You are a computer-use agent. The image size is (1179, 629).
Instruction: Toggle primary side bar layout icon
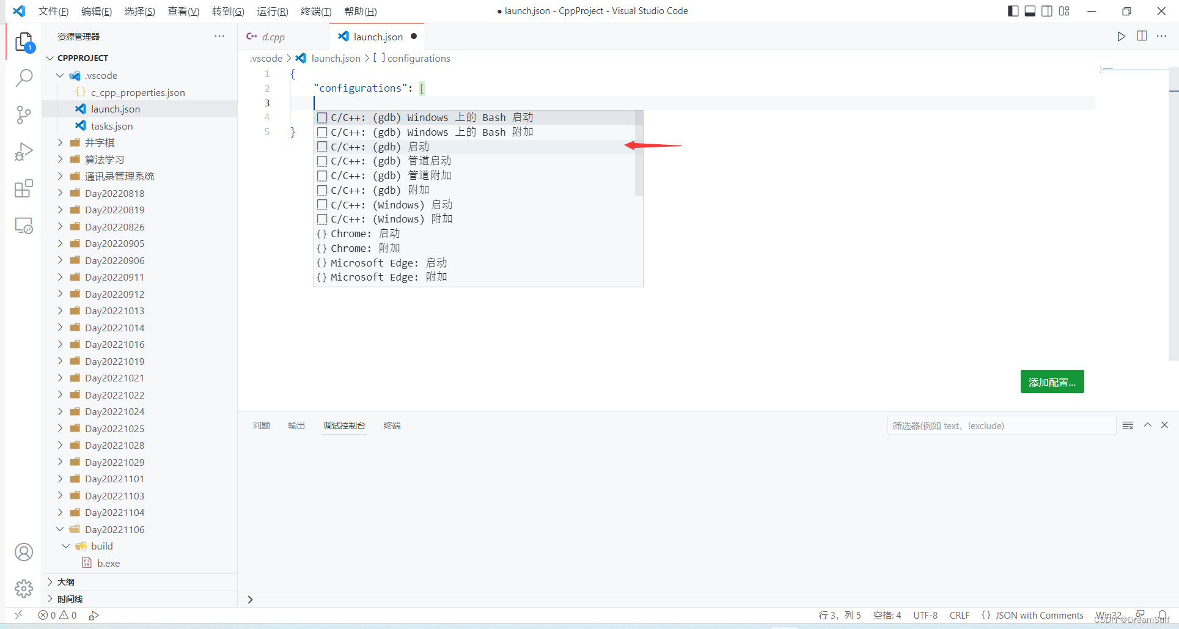pos(1013,11)
